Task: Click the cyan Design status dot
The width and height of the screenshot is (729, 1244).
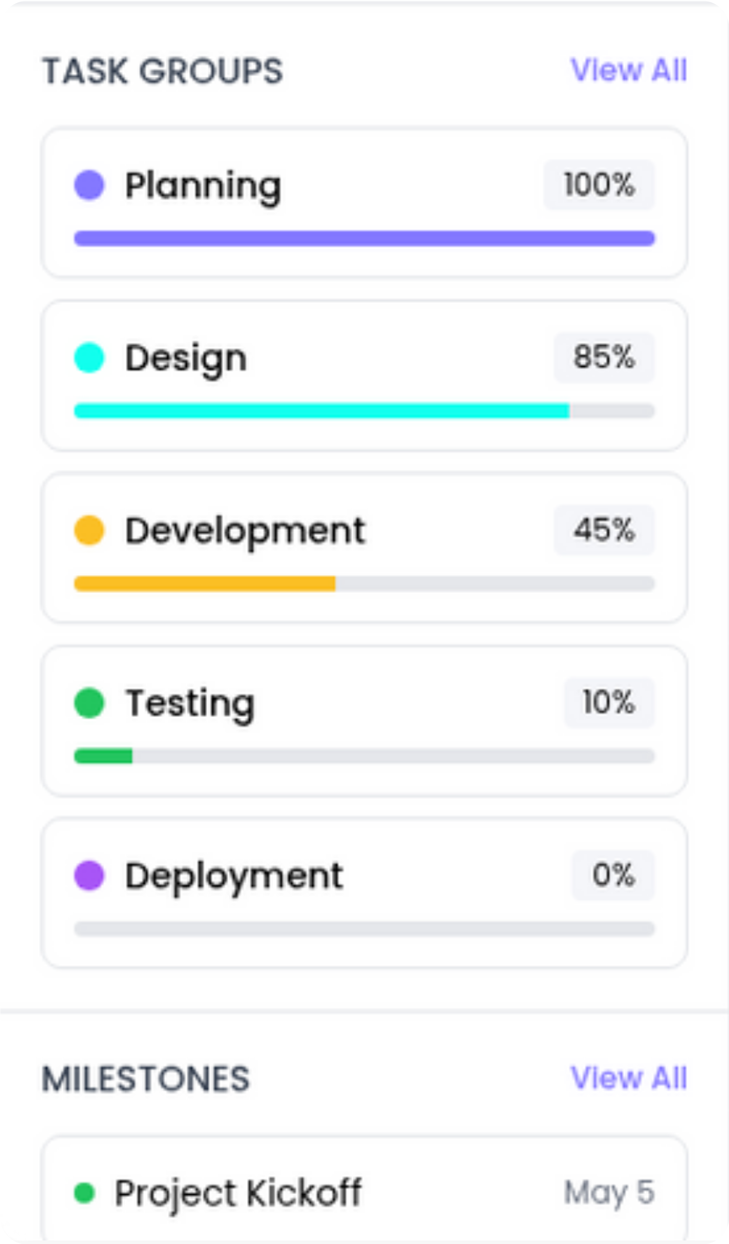Action: 89,358
